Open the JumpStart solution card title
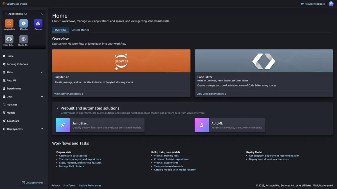 (x=80, y=123)
